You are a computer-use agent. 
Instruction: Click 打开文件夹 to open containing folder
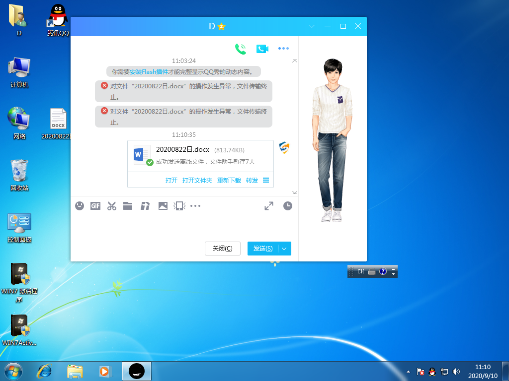pyautogui.click(x=197, y=181)
